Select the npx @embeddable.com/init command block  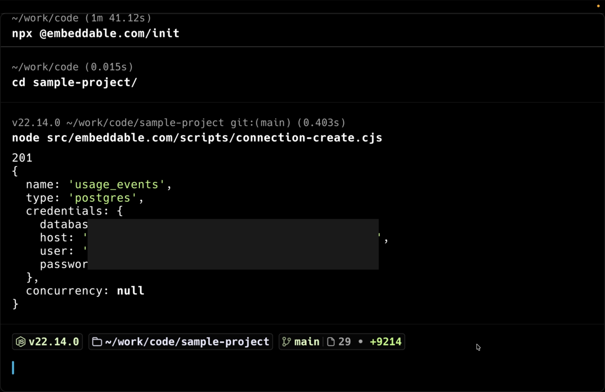coord(96,33)
